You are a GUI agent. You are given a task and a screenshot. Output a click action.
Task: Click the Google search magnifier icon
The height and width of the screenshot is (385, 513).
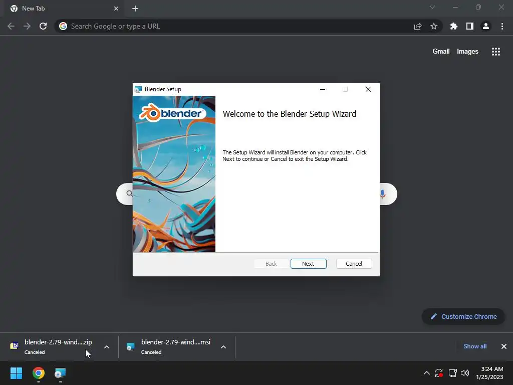[130, 194]
